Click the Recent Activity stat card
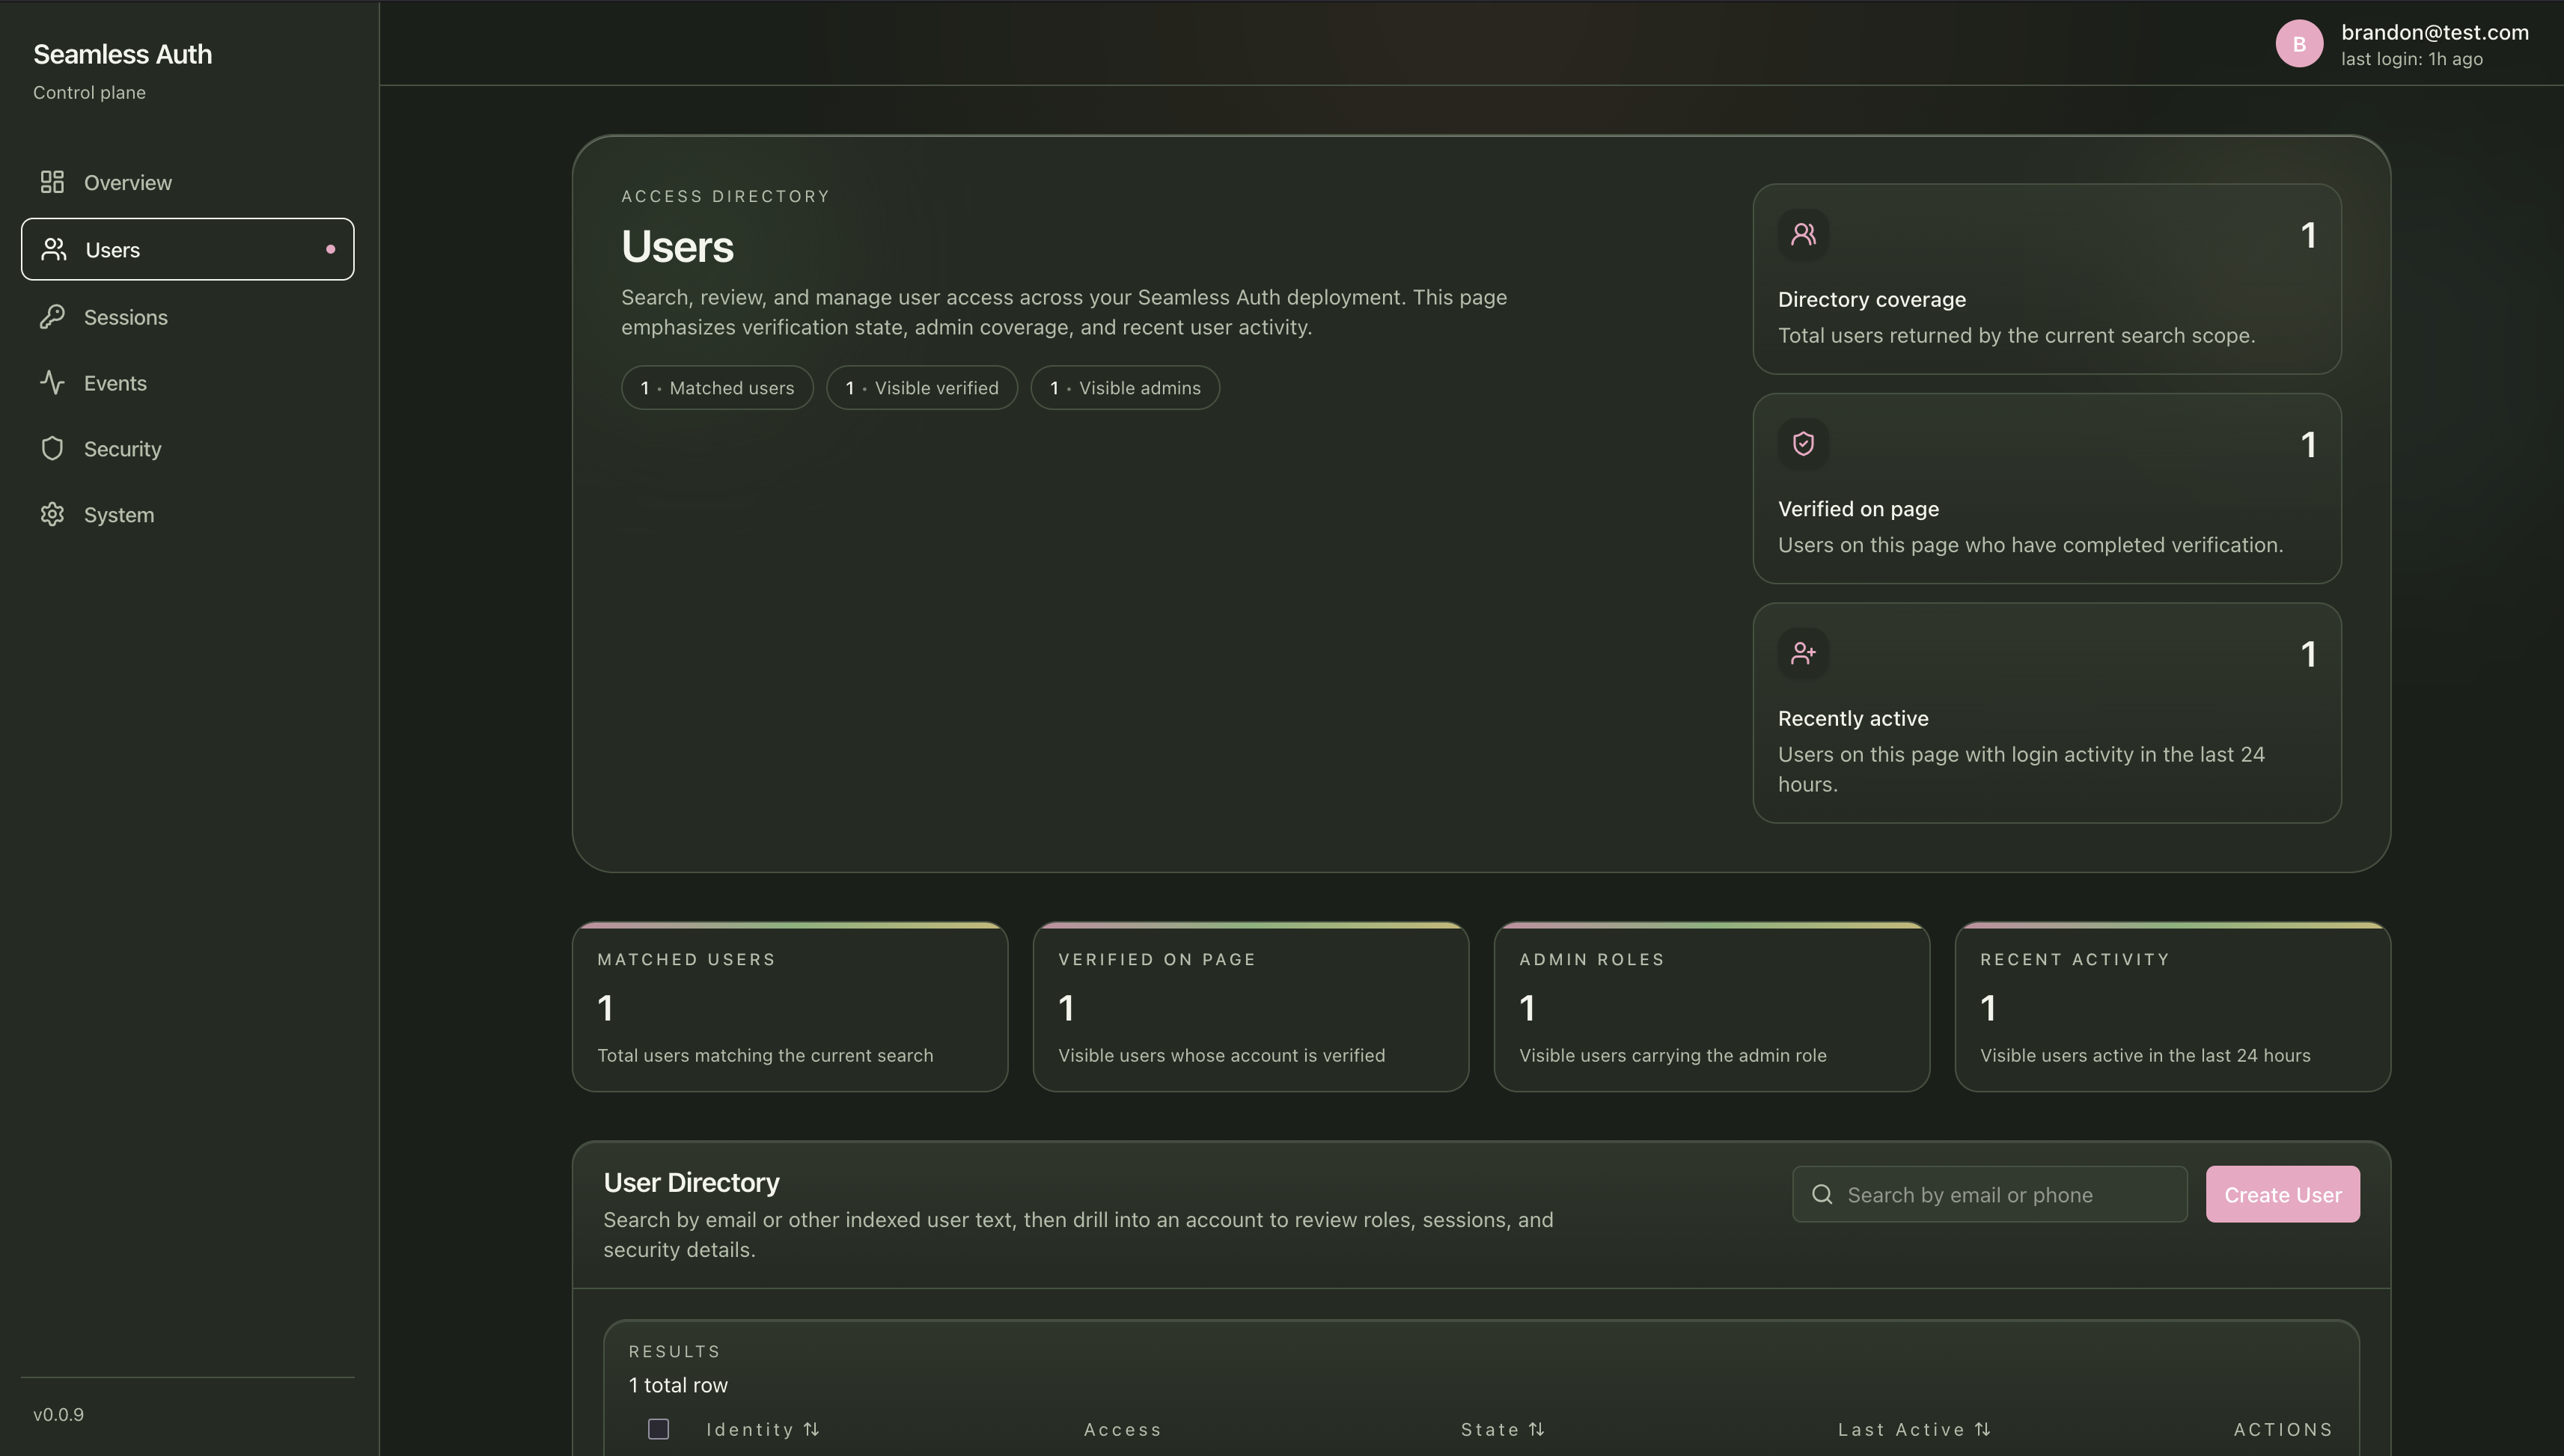Screen dimensions: 2564x1456 (2172, 1006)
